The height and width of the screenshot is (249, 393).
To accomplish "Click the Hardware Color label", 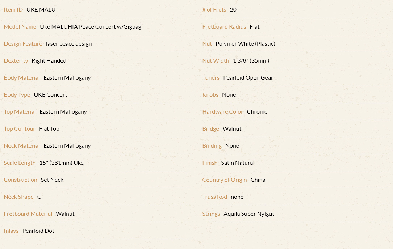I will coord(223,112).
